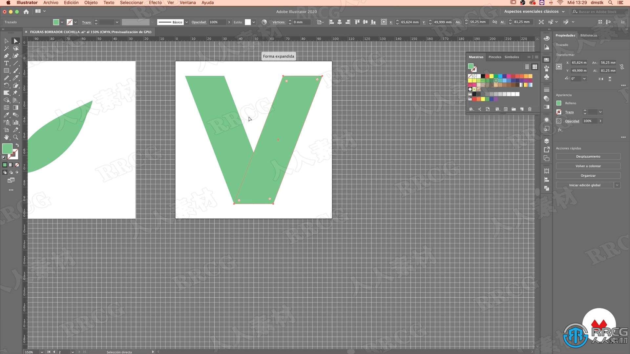This screenshot has height=354, width=630.
Task: Expand the Iniciar edición global options arrow
Action: (x=617, y=185)
